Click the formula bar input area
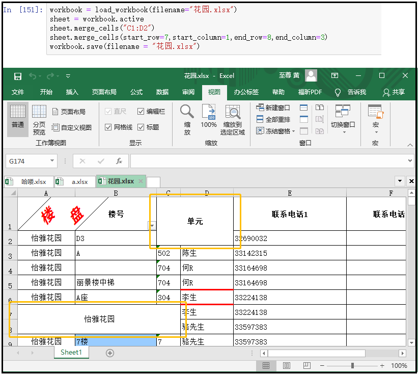Image resolution: width=419 pixels, height=375 pixels. click(268, 161)
